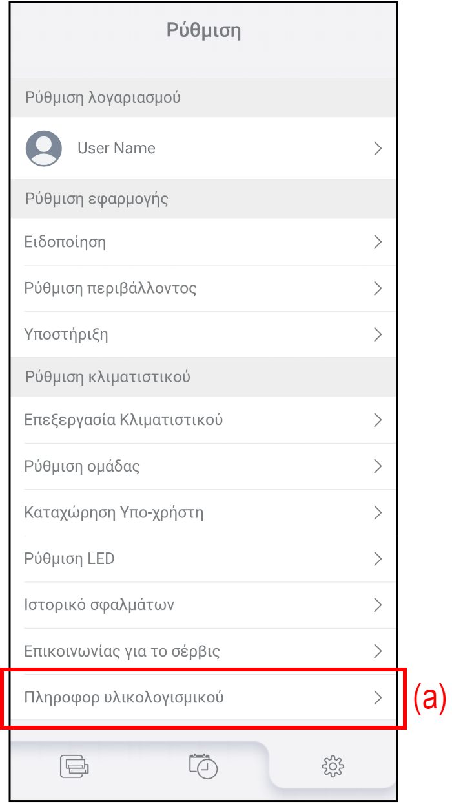Image resolution: width=452 pixels, height=804 pixels.
Task: Open Επεξεργασία Κλιματιστικού
Action: click(x=123, y=420)
